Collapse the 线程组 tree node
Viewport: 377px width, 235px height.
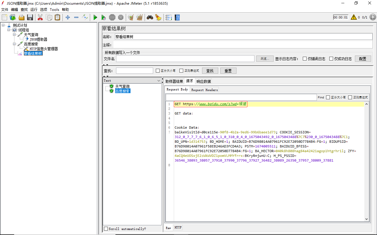[9, 30]
